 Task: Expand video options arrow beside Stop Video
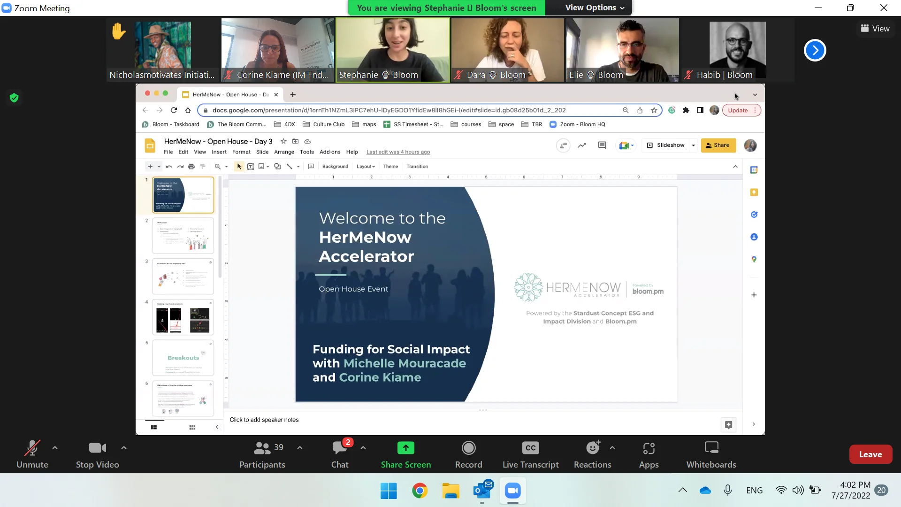click(x=124, y=448)
